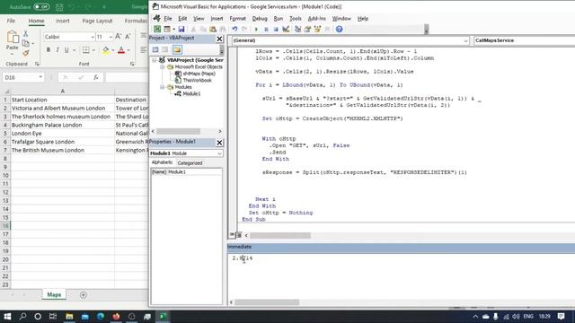The width and height of the screenshot is (575, 323).
Task: Toggle AutoSave switch in Excel
Action: click(x=41, y=6)
